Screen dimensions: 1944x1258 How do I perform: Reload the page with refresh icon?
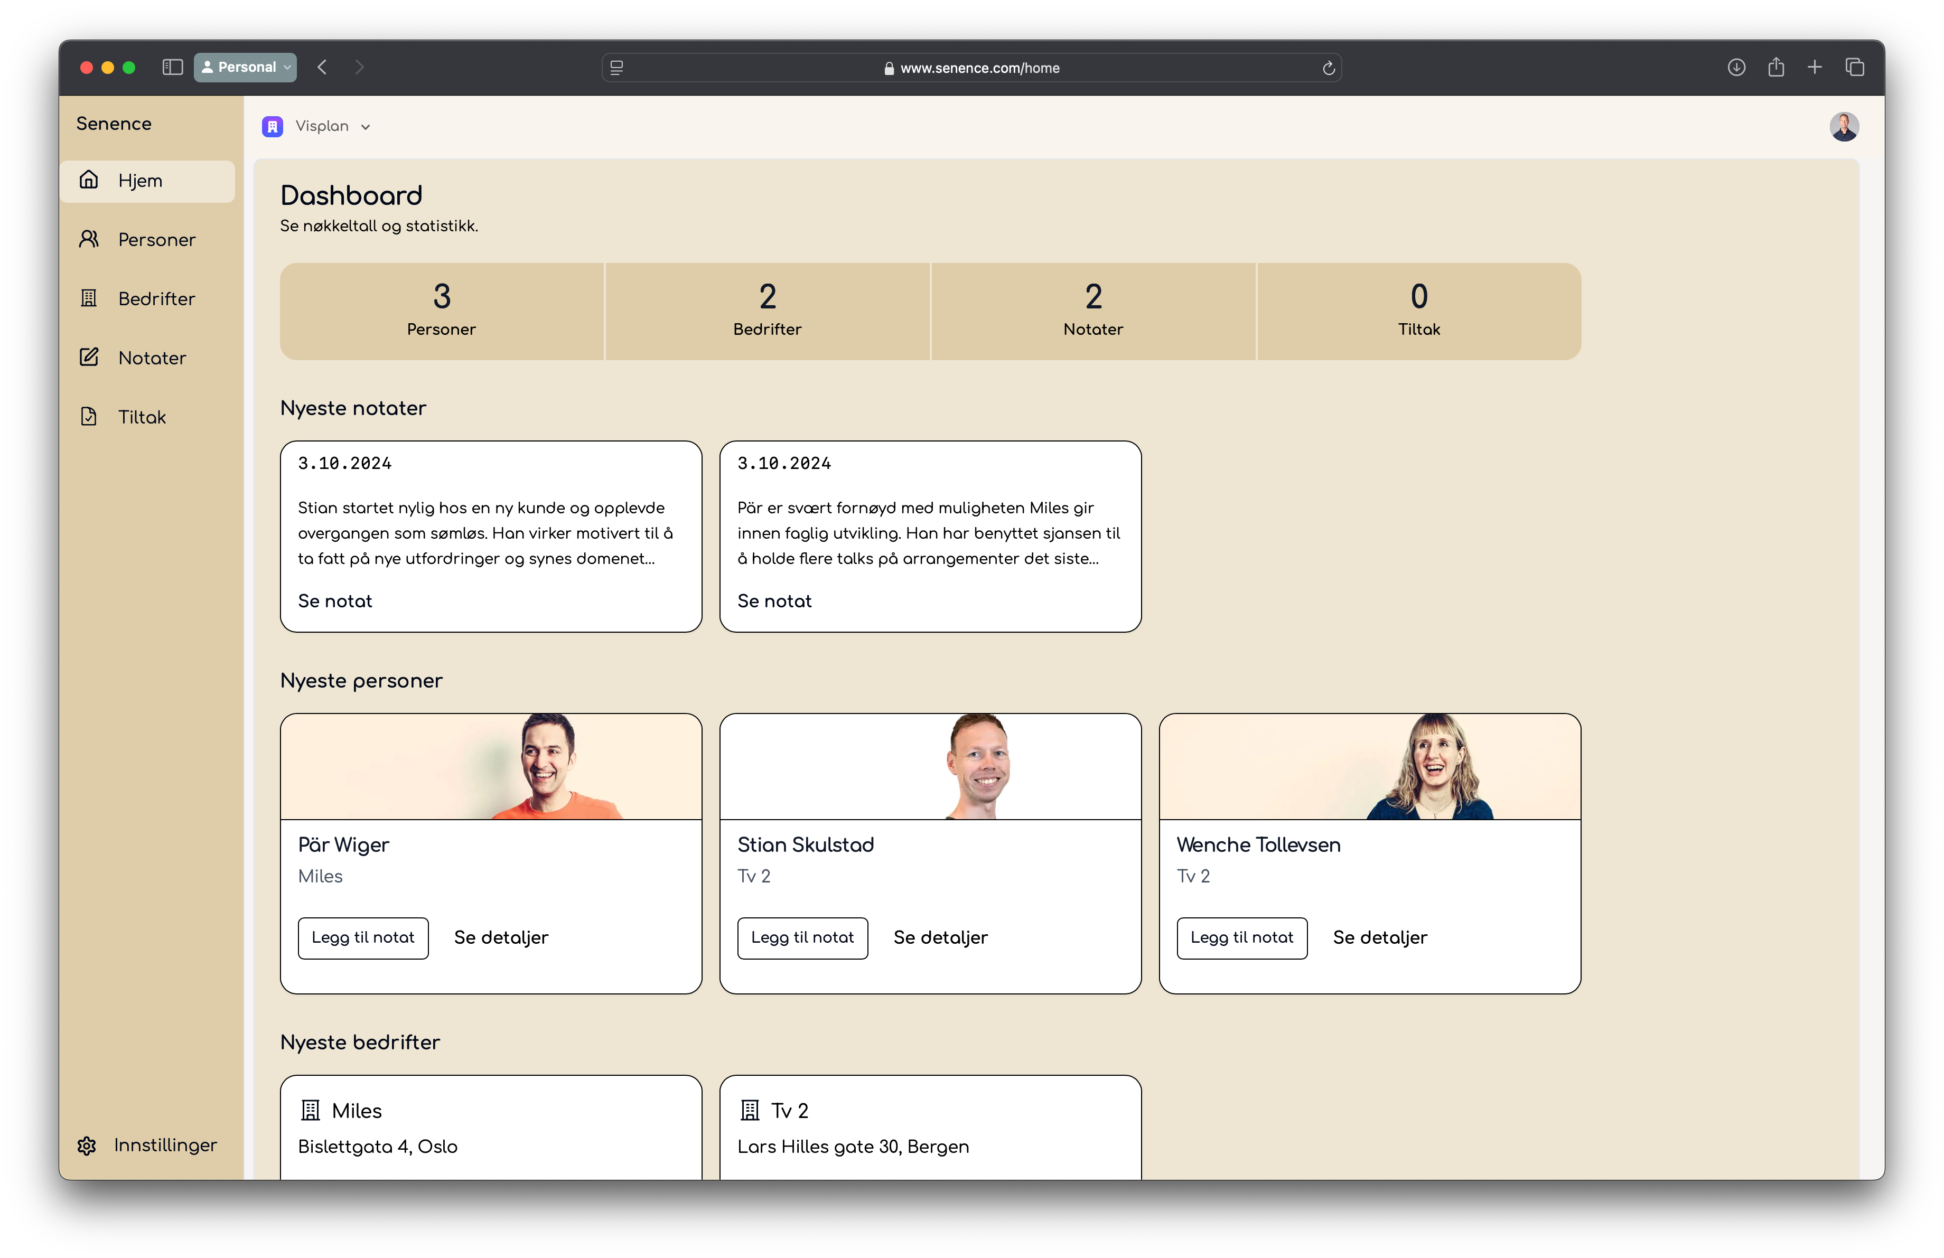[x=1328, y=68]
